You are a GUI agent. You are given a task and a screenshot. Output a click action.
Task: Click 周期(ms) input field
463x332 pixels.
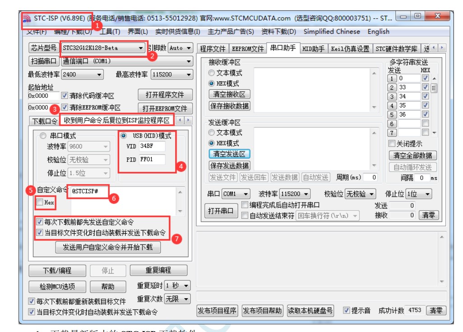[x=370, y=177]
